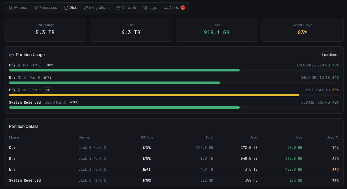Click the ReFS badge in Partition Details
Viewport: 347px width, 189px height.
(147, 170)
